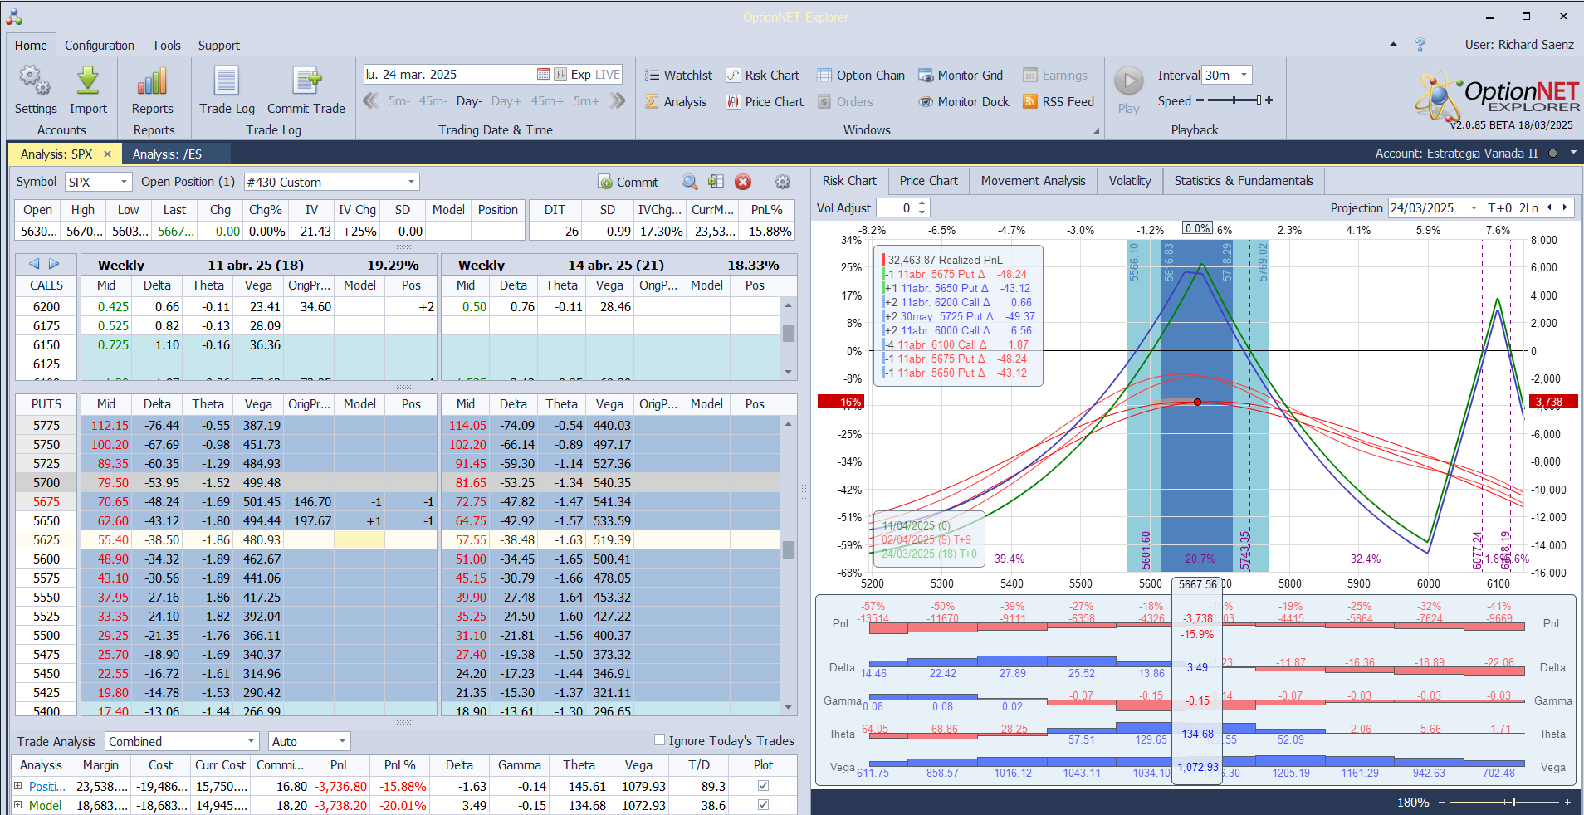Open the Trade Analysis Combined dropdown
The image size is (1584, 815).
click(x=252, y=741)
